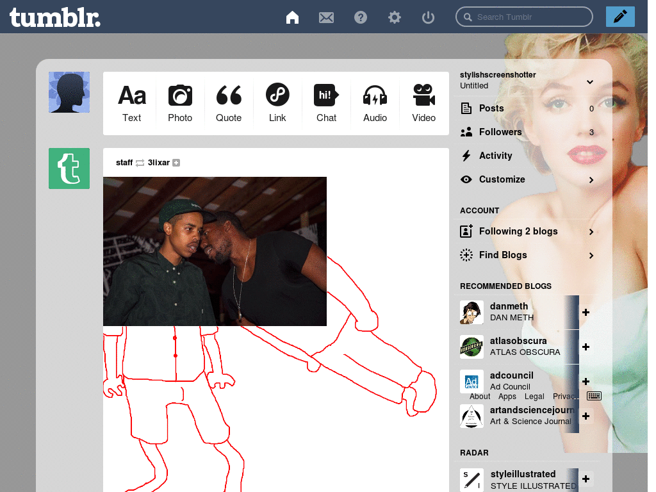The height and width of the screenshot is (492, 656).
Task: Create a new Audio post
Action: coord(375,103)
